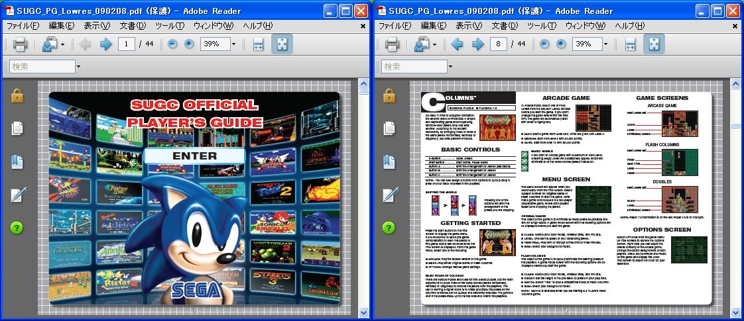The width and height of the screenshot is (744, 321).
Task: Go to next page in right window
Action: tap(478, 44)
